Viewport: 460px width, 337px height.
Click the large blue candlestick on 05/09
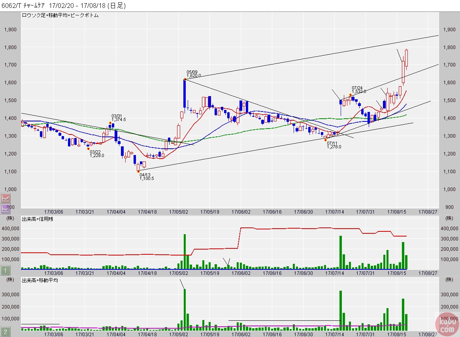click(185, 93)
